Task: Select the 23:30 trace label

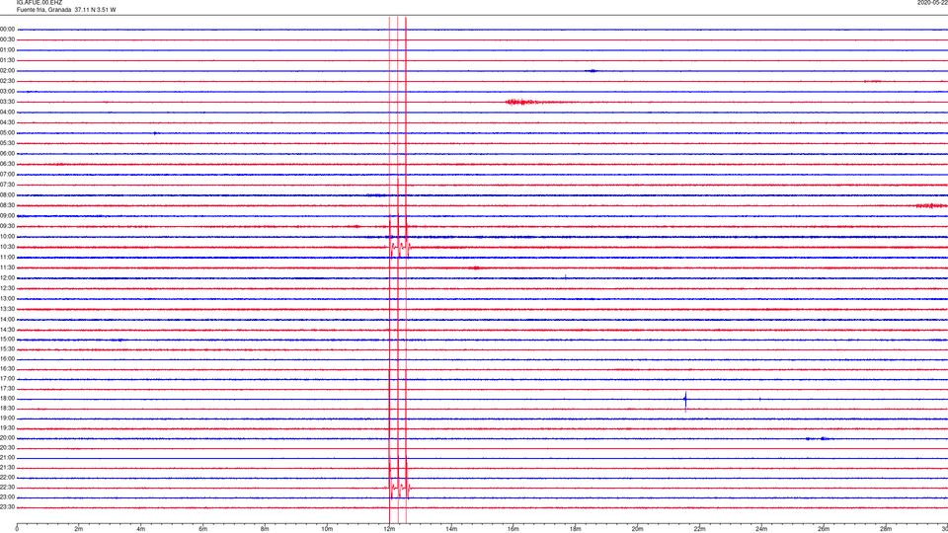Action: coord(8,507)
